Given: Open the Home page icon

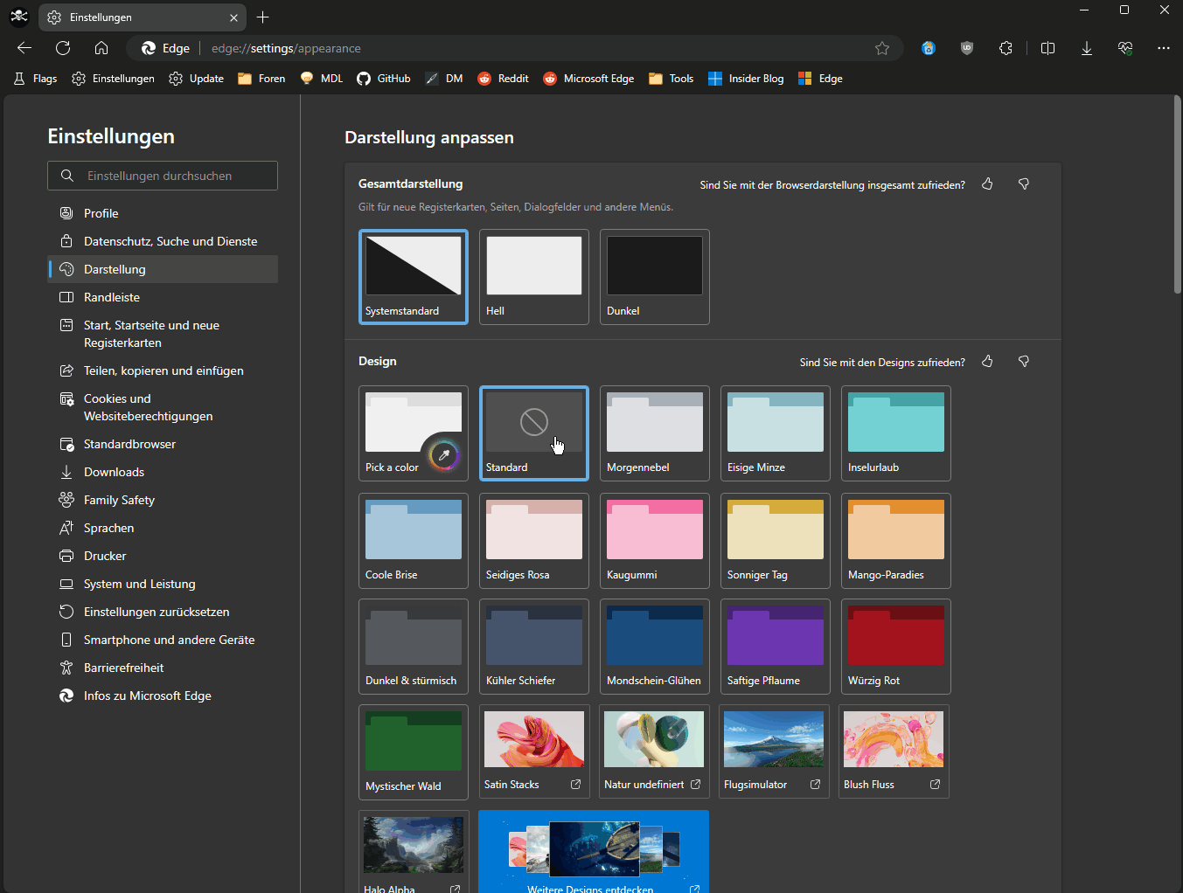Looking at the screenshot, I should click(x=101, y=48).
